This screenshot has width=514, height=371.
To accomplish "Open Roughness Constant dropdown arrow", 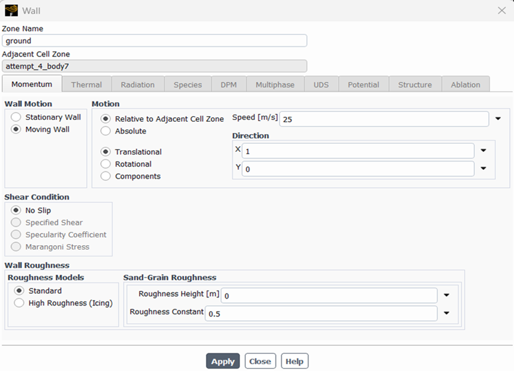I will (x=446, y=313).
